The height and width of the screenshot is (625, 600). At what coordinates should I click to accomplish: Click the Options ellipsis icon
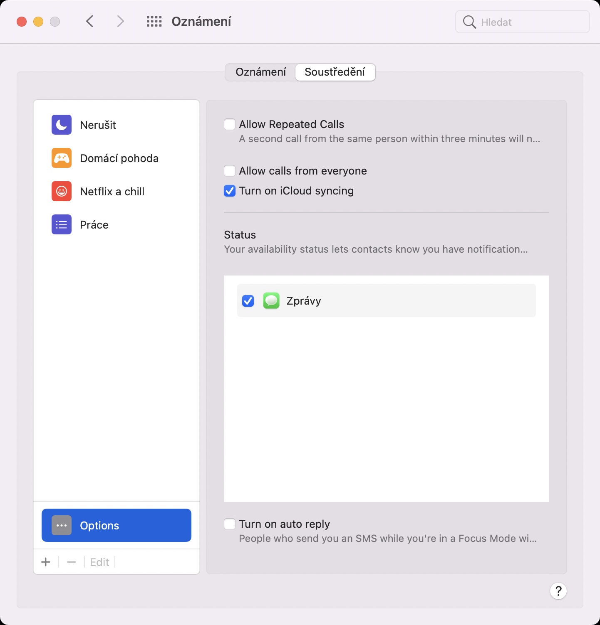pos(62,525)
